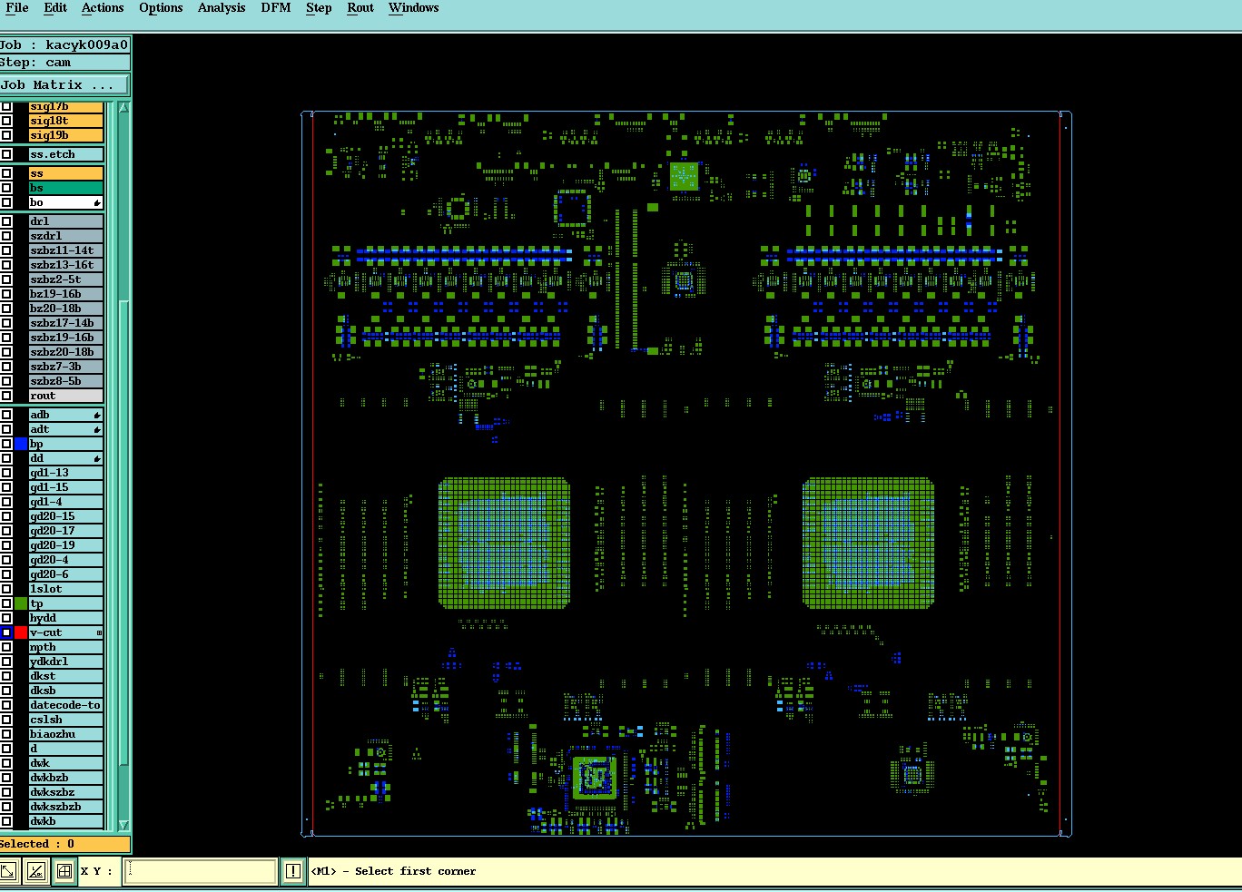Click the zoom area icon at bottom left
1242x892 pixels.
[x=8, y=871]
